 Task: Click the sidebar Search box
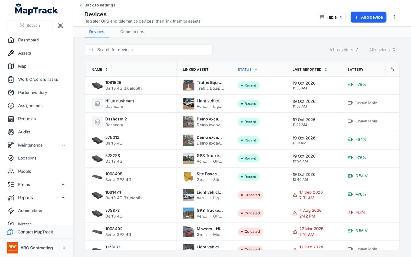[x=30, y=25]
